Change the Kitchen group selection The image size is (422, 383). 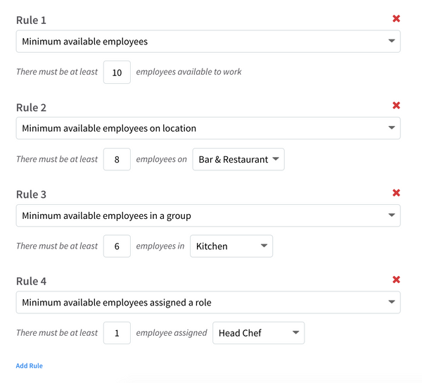click(231, 246)
